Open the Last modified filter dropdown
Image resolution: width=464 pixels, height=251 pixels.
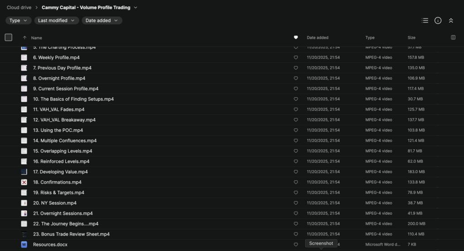pyautogui.click(x=56, y=20)
